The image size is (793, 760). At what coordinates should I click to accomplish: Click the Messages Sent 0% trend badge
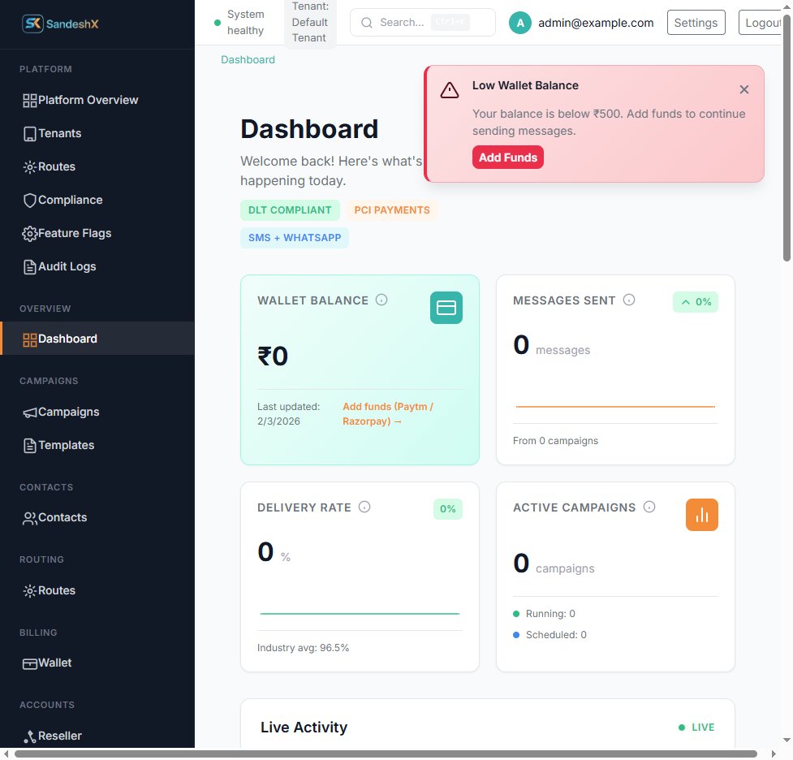point(696,302)
